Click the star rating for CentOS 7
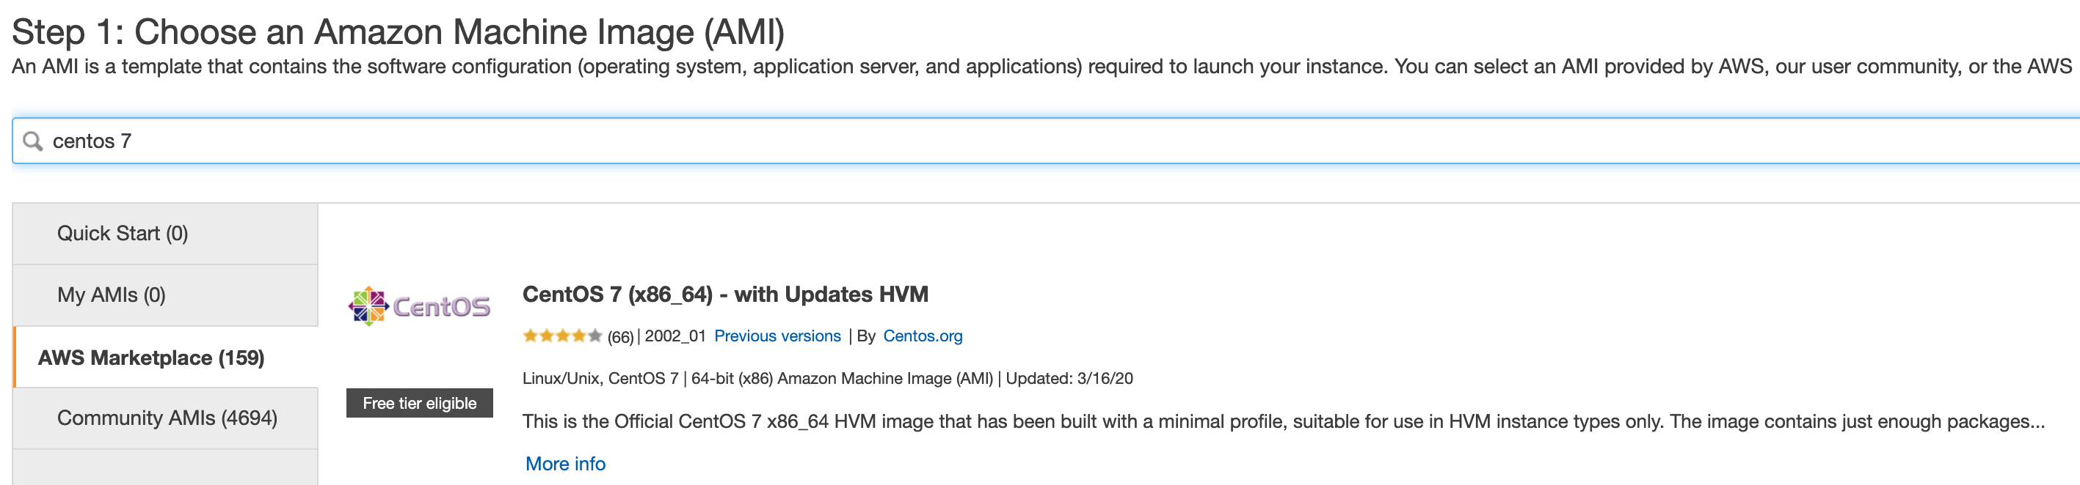Screen dimensions: 2080x485 561,336
